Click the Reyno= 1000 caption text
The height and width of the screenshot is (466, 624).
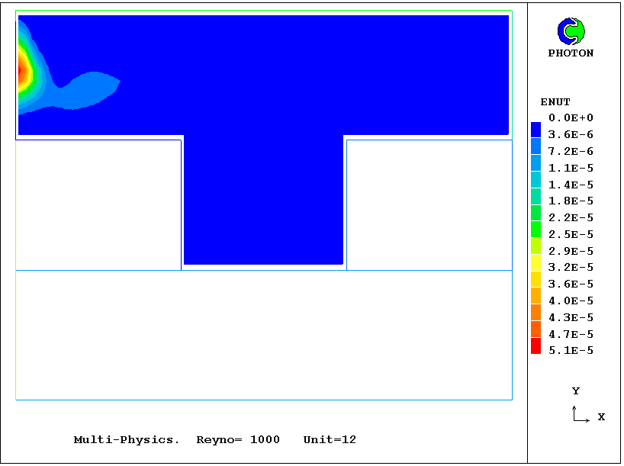pyautogui.click(x=238, y=440)
